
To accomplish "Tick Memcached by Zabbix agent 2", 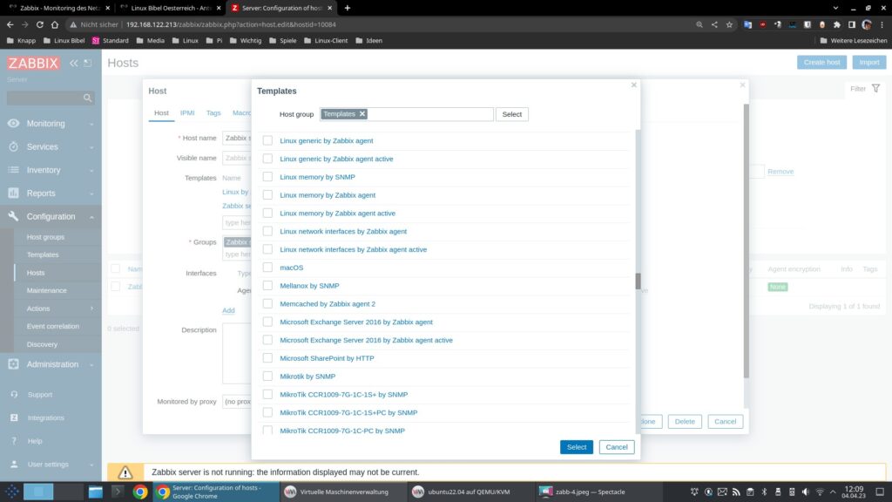I will (x=267, y=304).
